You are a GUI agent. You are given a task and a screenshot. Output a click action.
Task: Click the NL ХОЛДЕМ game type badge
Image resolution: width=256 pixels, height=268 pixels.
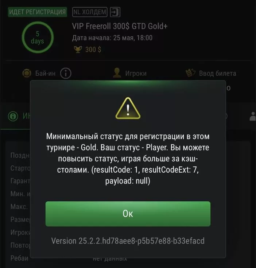point(90,12)
